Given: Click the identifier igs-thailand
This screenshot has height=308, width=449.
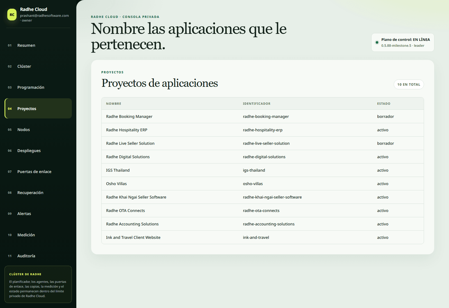Looking at the screenshot, I should [x=254, y=170].
